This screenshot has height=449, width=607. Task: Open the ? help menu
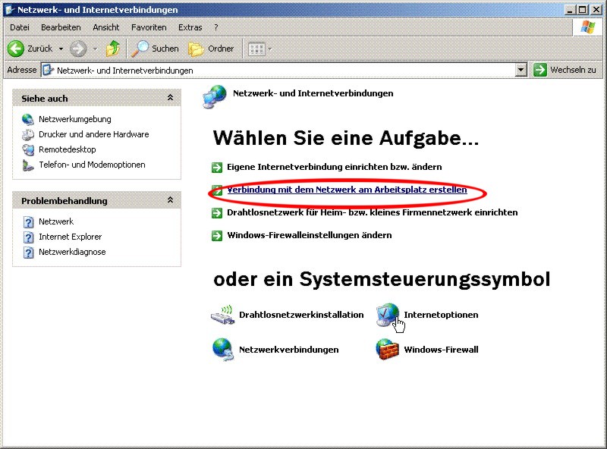[x=216, y=27]
